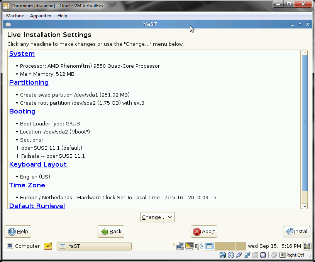
Task: Click the Processor AMD Phenom line
Action: pos(90,66)
